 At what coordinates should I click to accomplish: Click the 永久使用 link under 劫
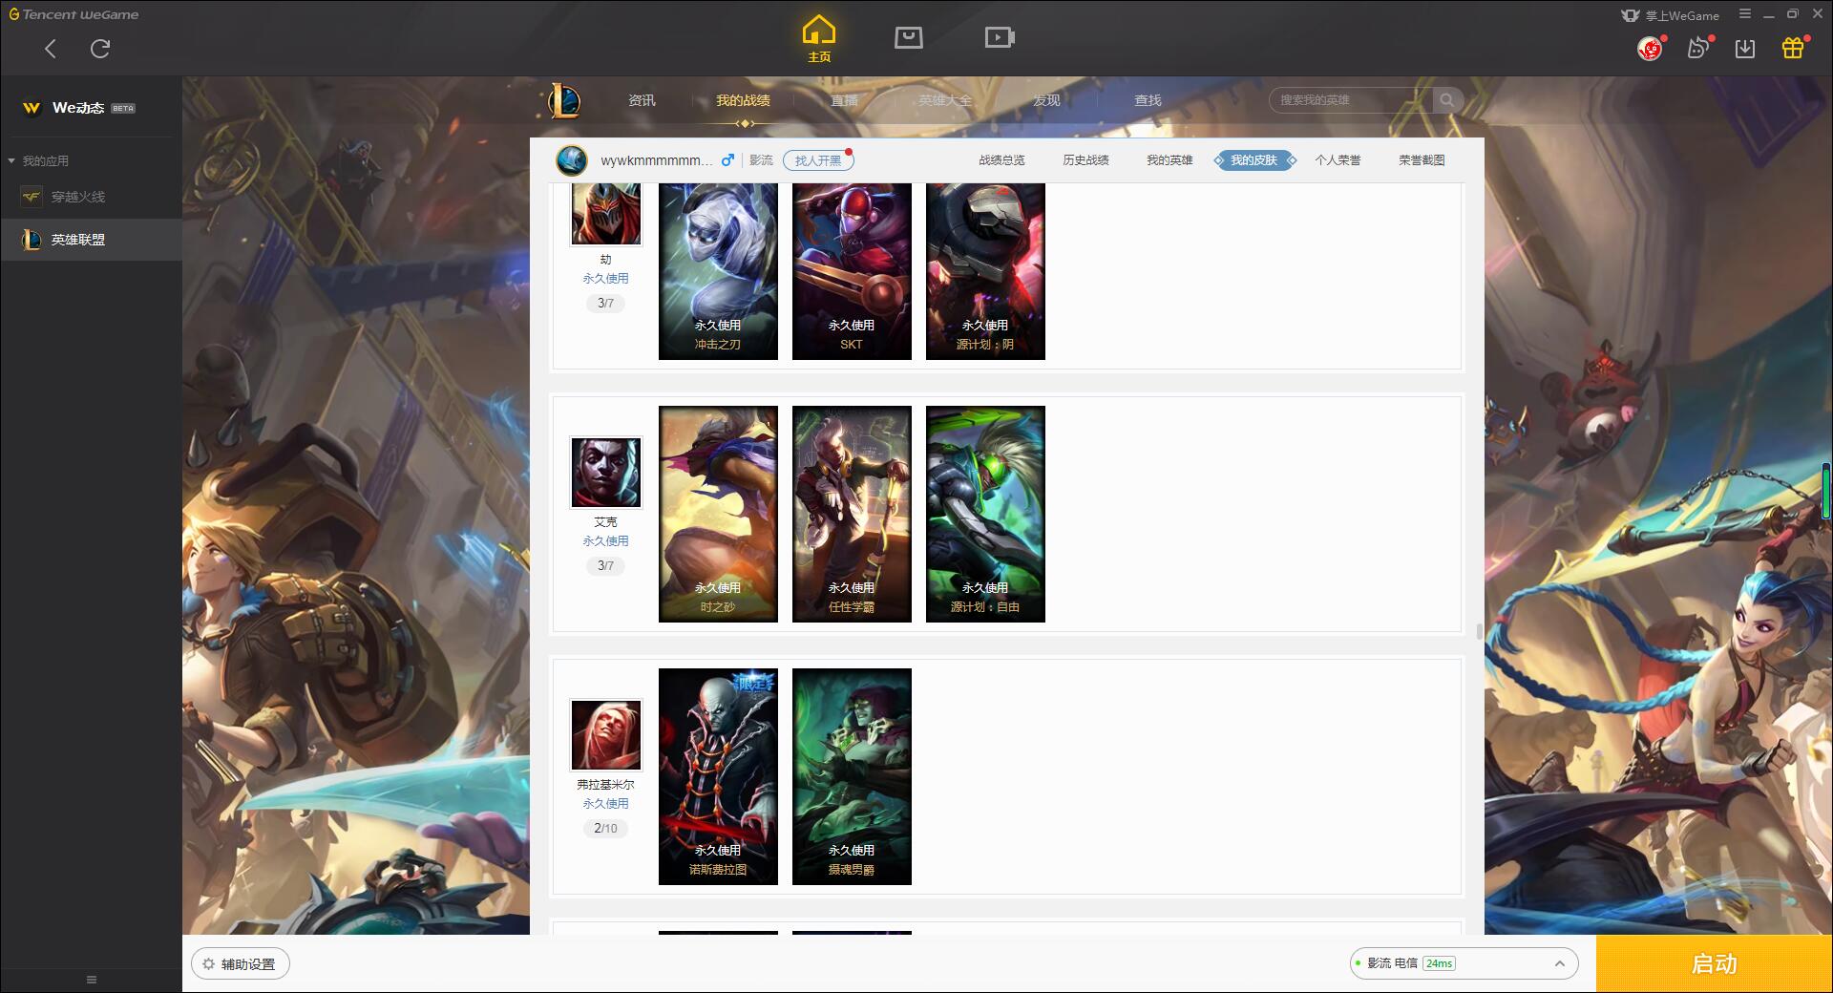(605, 279)
